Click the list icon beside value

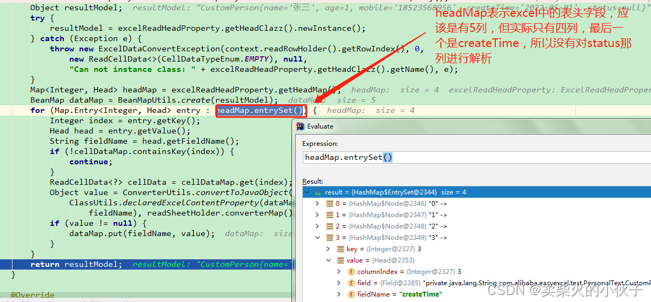click(340, 260)
